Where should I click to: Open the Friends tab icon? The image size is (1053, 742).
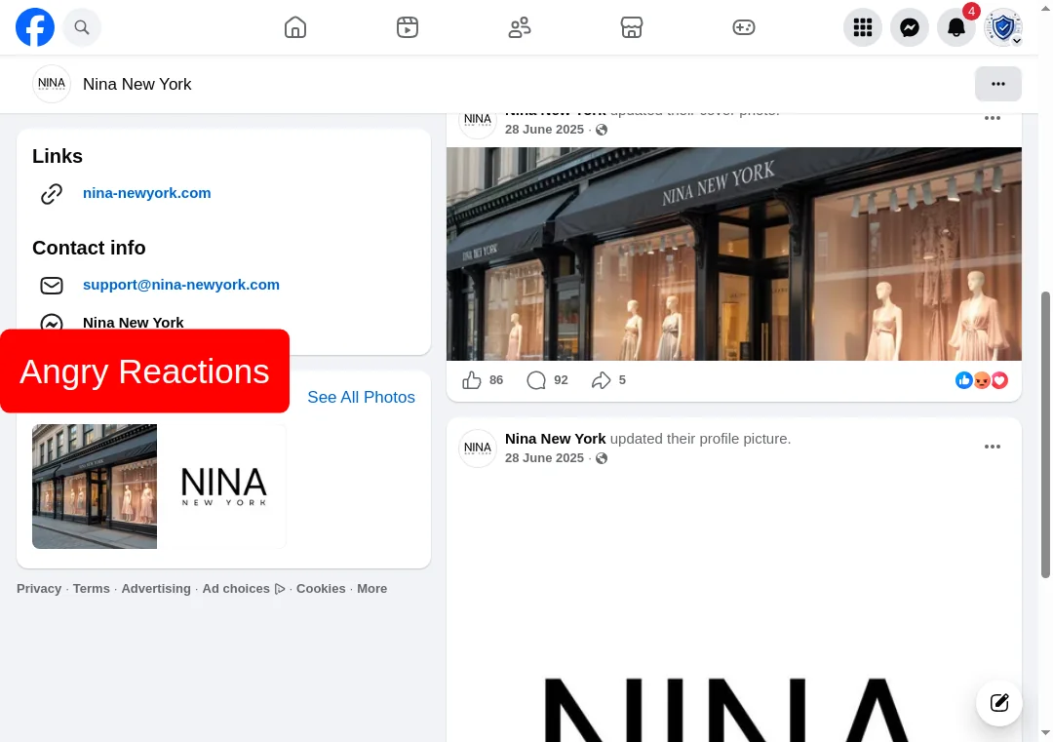(520, 27)
